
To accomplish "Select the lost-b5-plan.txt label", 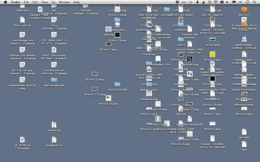I will (212, 15).
